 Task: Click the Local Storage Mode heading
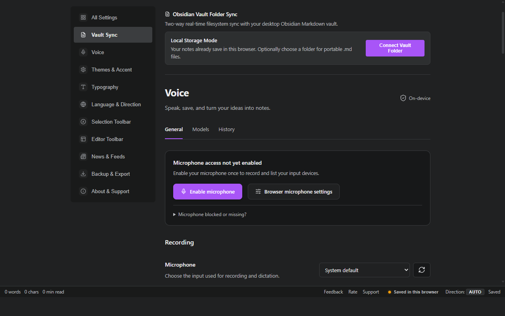(194, 40)
